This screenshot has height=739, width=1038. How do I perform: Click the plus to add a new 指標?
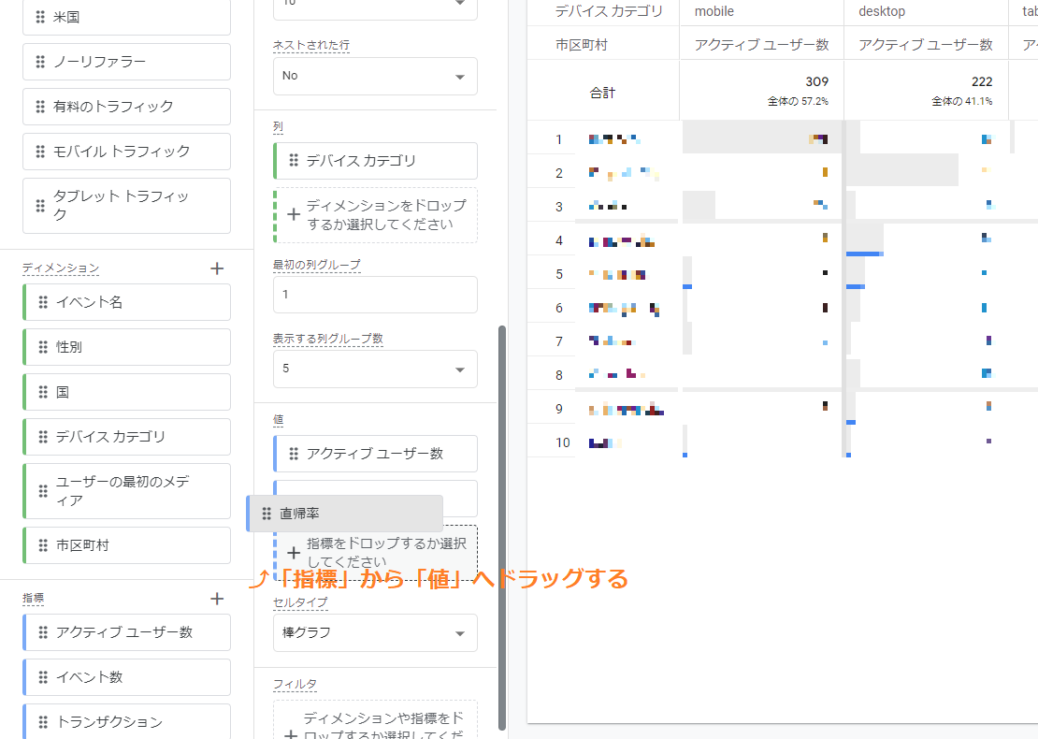coord(216,598)
